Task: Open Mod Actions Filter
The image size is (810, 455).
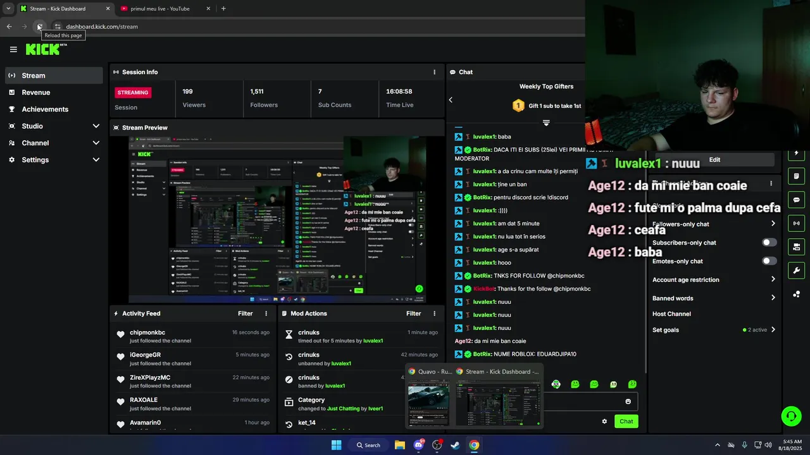Action: coord(414,313)
